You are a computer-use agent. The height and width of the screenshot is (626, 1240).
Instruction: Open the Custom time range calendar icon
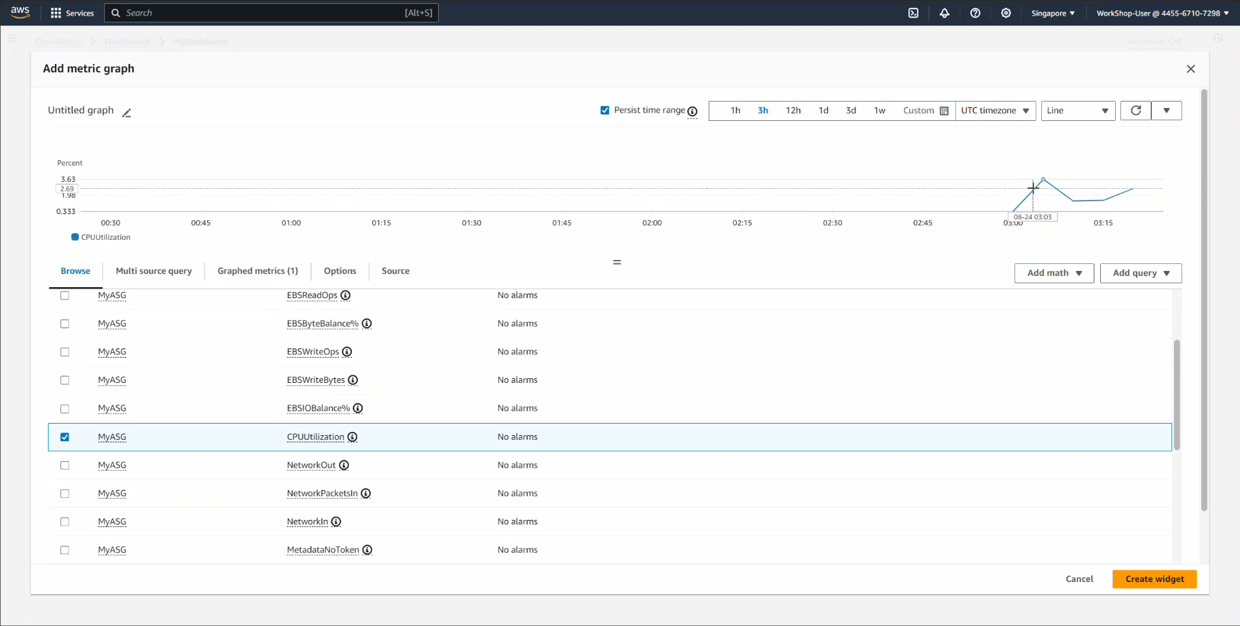(944, 111)
